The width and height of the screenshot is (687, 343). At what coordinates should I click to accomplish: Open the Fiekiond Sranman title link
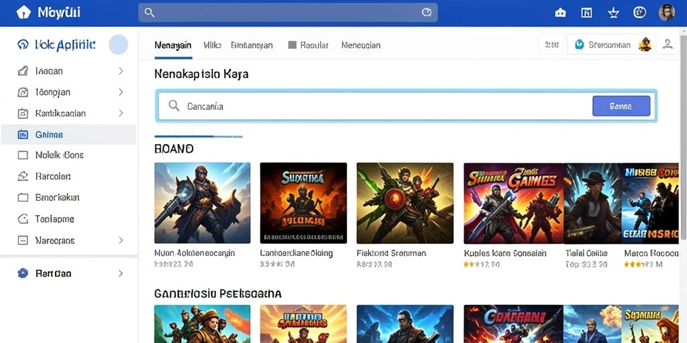391,253
